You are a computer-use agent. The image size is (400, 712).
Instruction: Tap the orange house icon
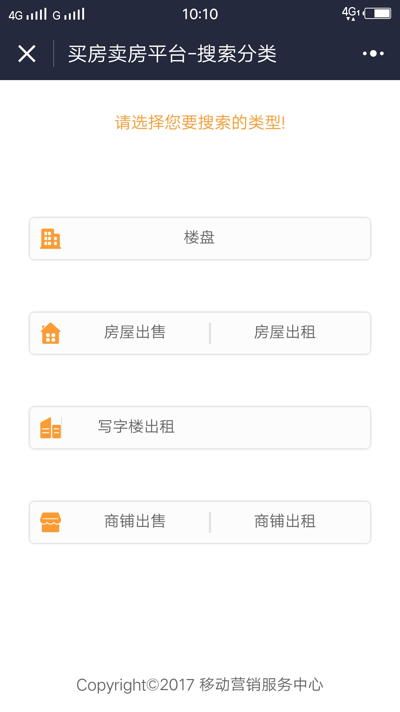(x=50, y=333)
